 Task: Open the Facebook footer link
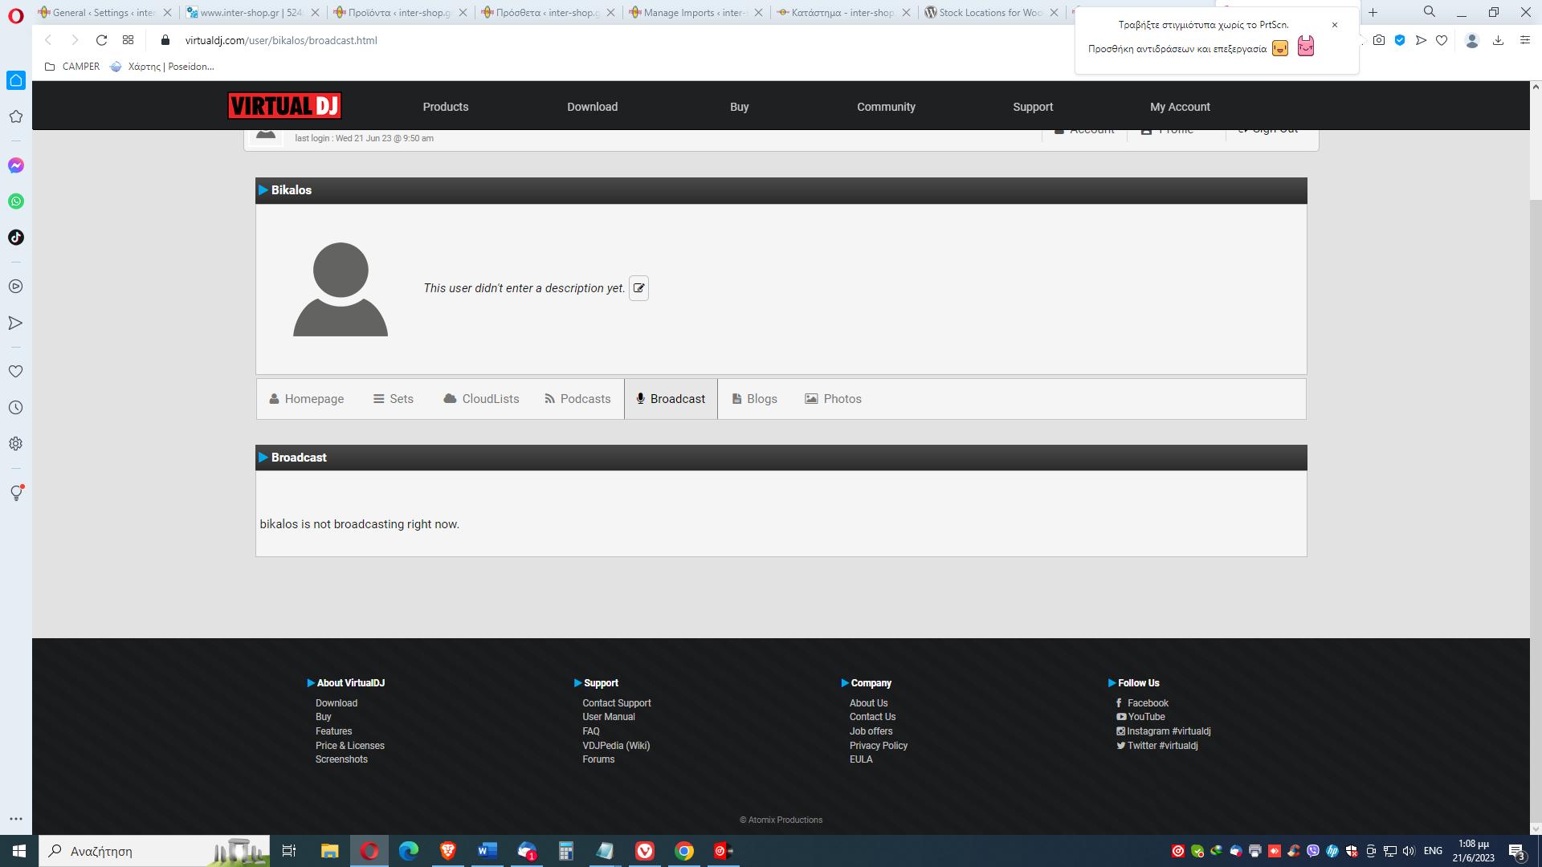point(1142,703)
